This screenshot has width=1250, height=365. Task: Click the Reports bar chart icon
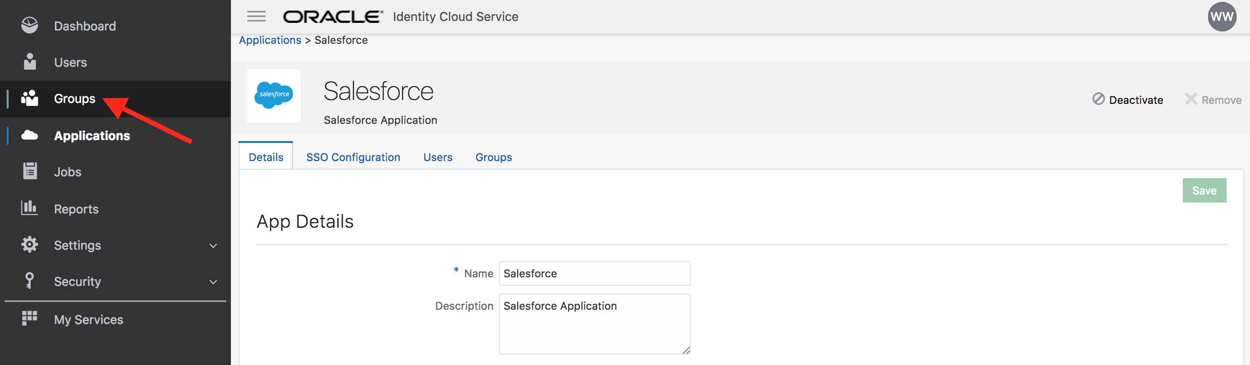[30, 208]
